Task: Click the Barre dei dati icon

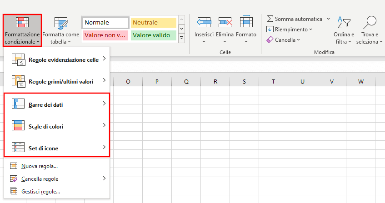Action: 18,104
